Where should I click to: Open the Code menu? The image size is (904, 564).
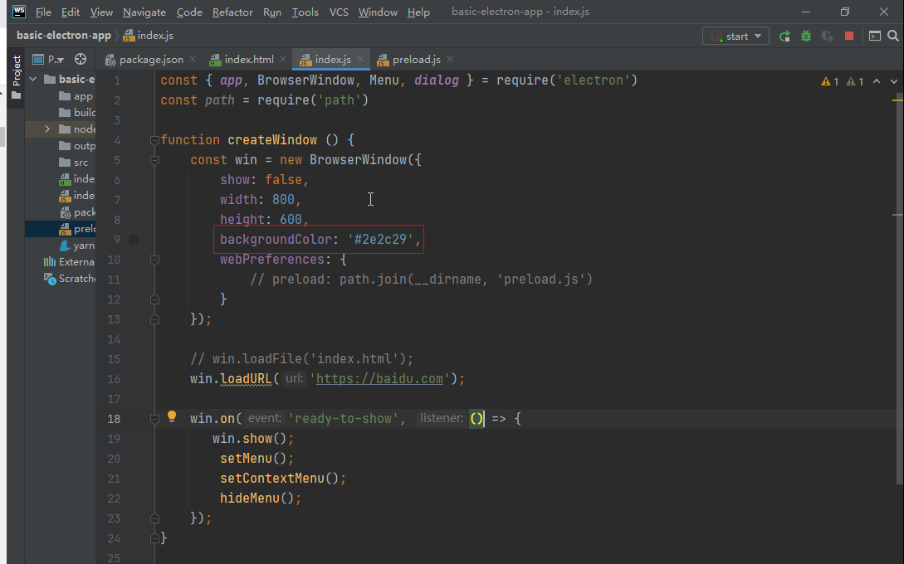pos(189,12)
